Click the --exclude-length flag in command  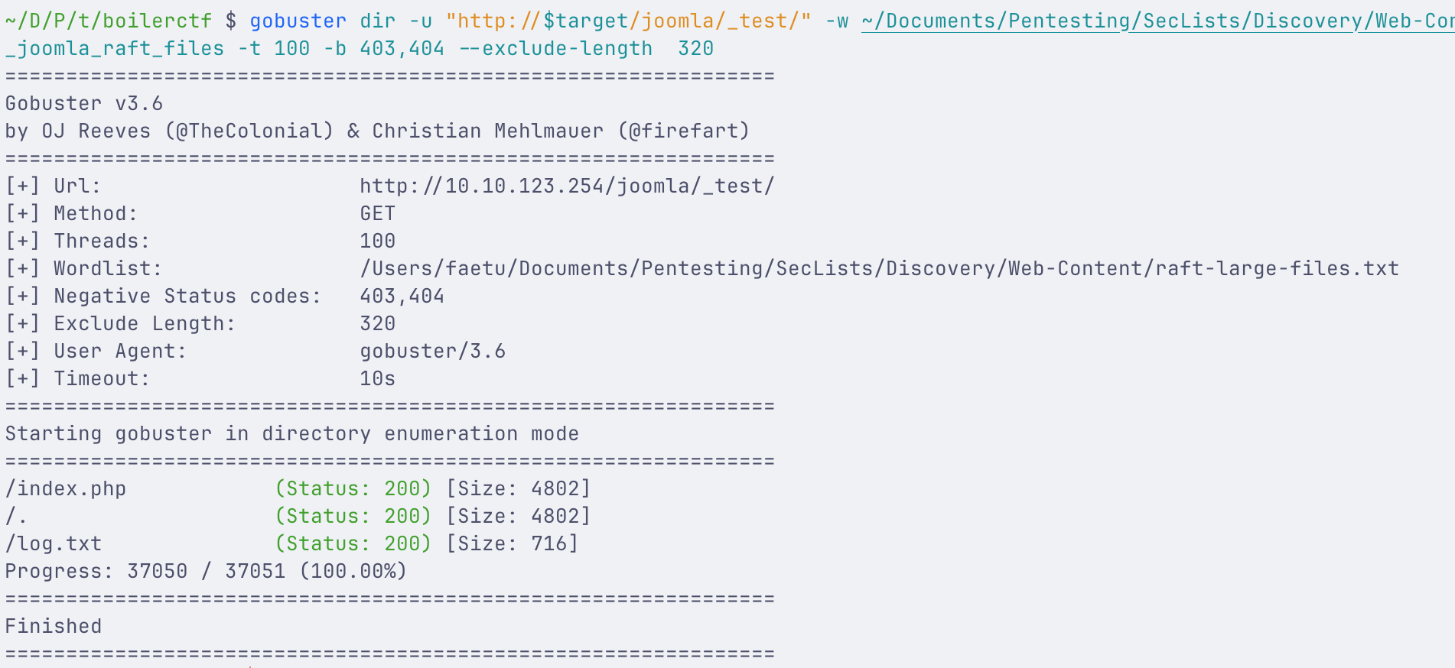coord(555,48)
